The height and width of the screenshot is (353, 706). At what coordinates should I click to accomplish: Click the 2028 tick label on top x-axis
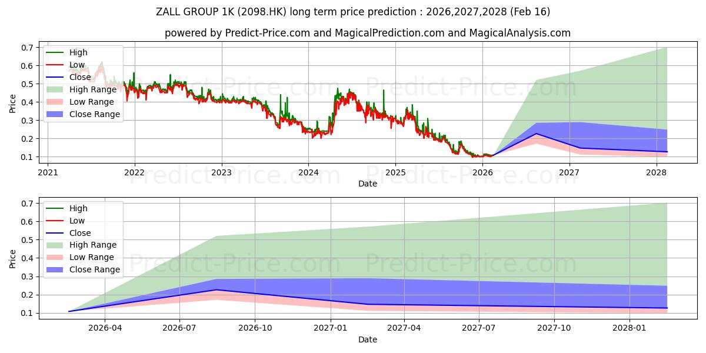pos(656,172)
